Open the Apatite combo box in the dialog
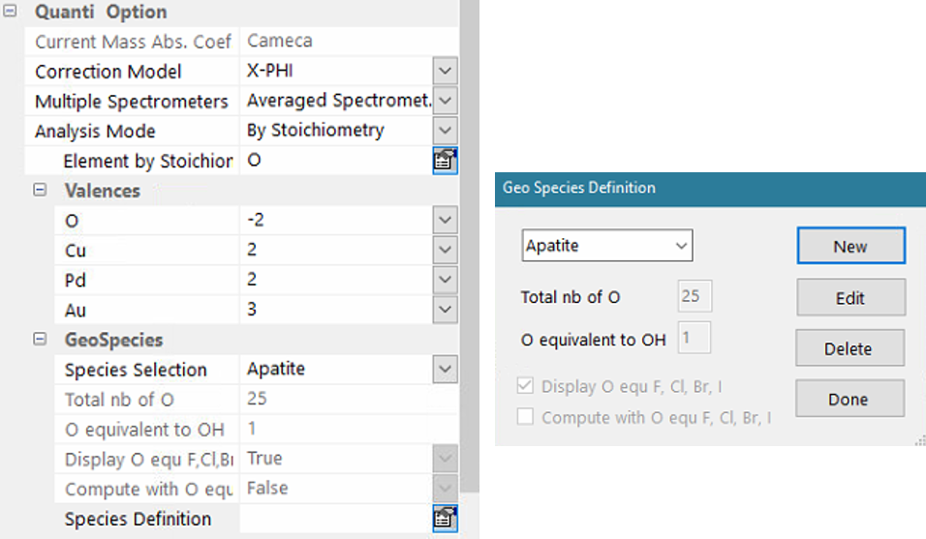926x539 pixels. pyautogui.click(x=606, y=246)
